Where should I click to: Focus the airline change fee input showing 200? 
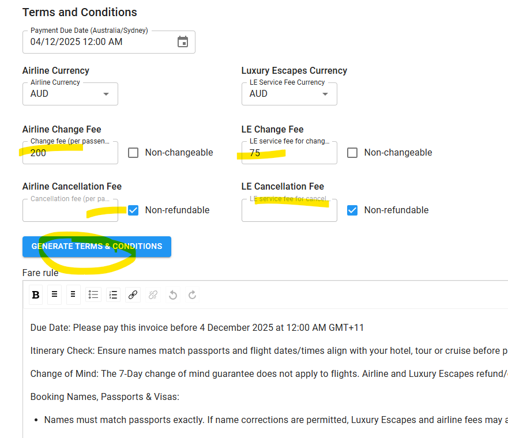point(69,153)
